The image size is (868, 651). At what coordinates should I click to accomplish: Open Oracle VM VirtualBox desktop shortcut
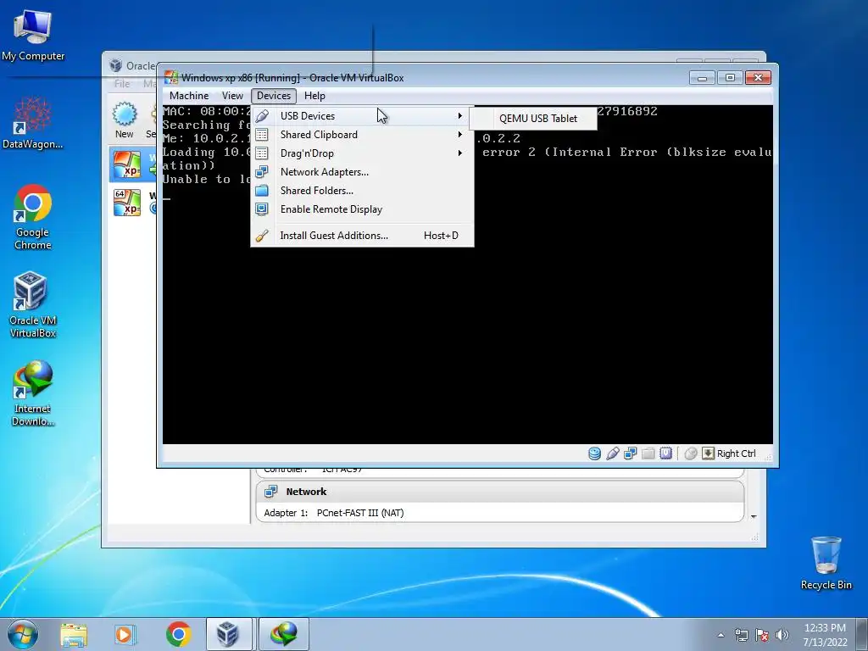point(33,304)
